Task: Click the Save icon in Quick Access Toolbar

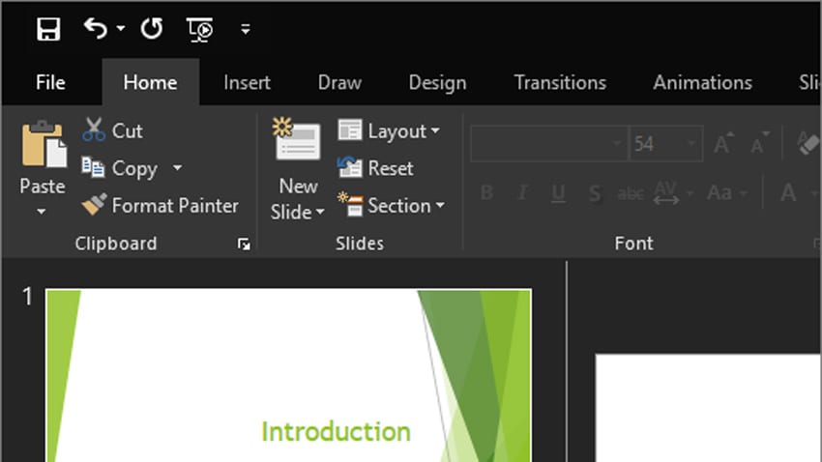Action: tap(48, 28)
